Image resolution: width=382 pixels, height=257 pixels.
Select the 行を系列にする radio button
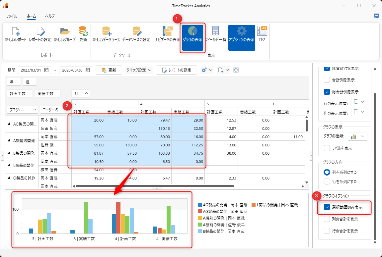click(327, 181)
